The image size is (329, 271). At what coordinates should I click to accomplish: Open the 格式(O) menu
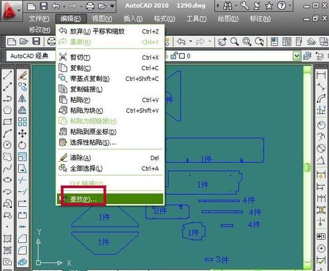point(164,19)
